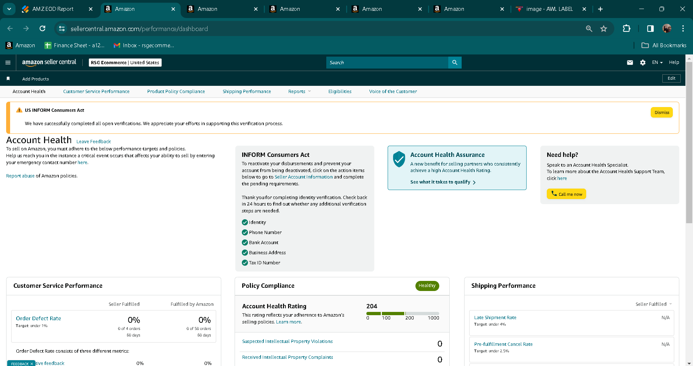Image resolution: width=693 pixels, height=366 pixels.
Task: Open Suspected Intellectual Property Violations link
Action: 287,341
